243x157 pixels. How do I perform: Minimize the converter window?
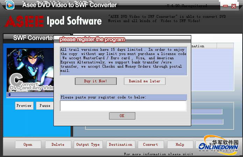pos(226,6)
